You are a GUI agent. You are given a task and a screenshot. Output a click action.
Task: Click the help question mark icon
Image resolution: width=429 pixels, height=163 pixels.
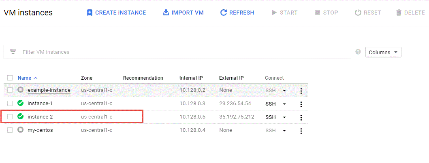coord(358,52)
